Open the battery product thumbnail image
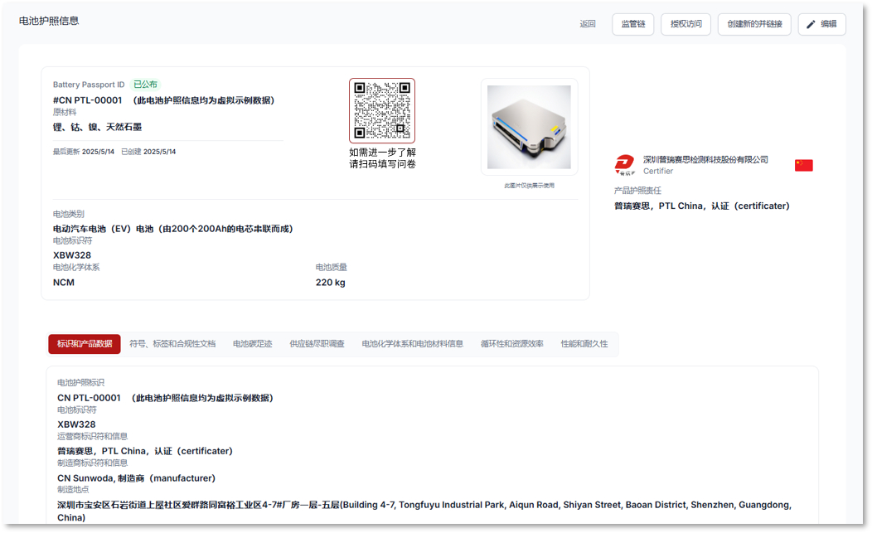The height and width of the screenshot is (533, 872). pos(529,127)
